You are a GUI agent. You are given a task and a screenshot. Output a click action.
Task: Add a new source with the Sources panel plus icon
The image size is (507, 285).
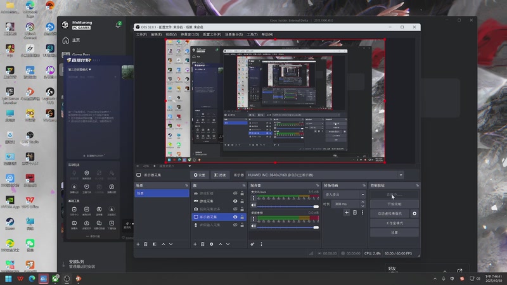click(195, 244)
